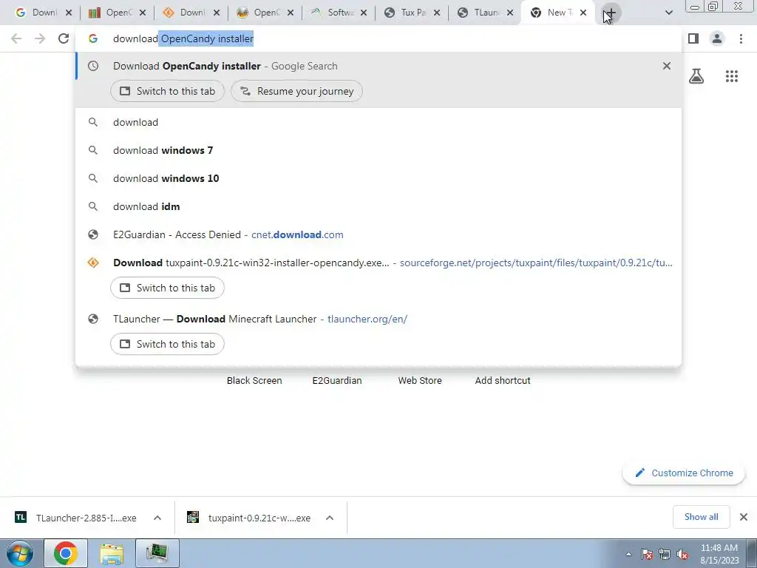This screenshot has width=757, height=568.
Task: Expand options for the TLauncher download
Action: point(157,518)
